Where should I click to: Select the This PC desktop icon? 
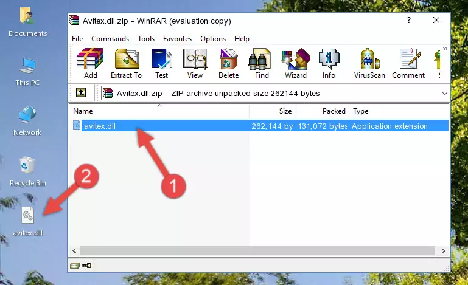[x=27, y=72]
